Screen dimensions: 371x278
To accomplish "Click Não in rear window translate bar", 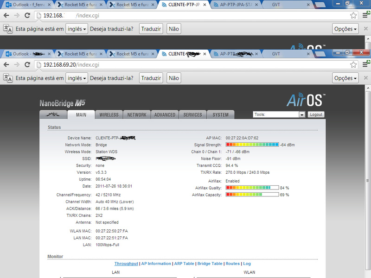I will tap(173, 29).
